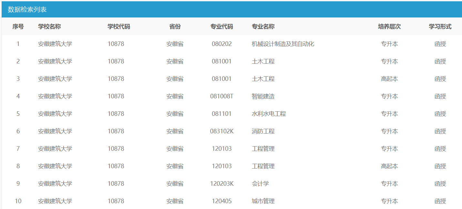Viewport: 462px width, 209px height.
Task: Click 安徽建筑大学 in row 1
Action: coord(55,44)
